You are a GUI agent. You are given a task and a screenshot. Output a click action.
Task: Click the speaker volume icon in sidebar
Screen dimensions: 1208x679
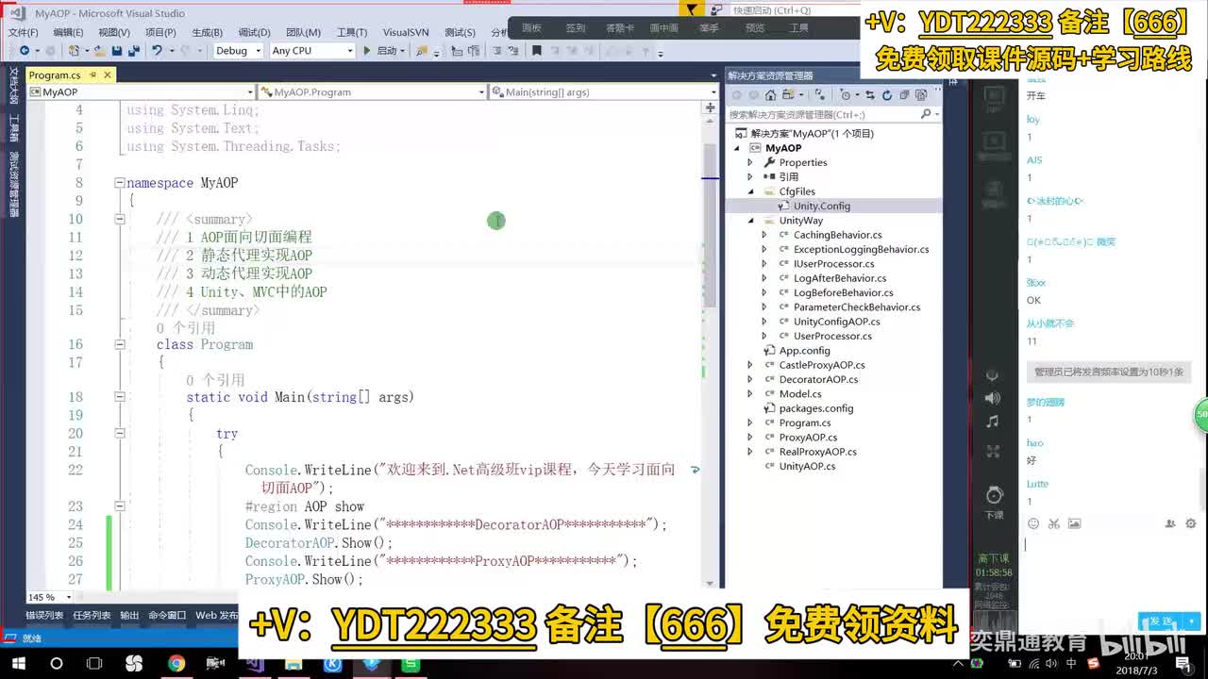[992, 398]
